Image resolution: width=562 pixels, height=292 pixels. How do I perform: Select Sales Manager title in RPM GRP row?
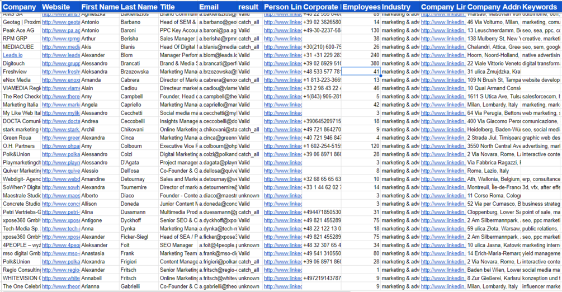click(x=178, y=39)
